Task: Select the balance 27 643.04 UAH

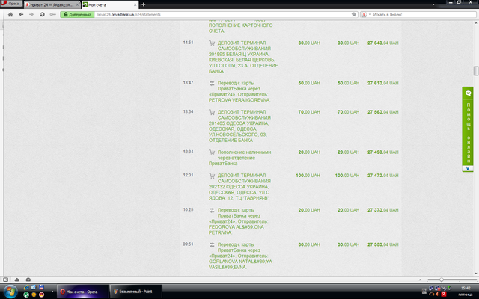Action: [382, 43]
